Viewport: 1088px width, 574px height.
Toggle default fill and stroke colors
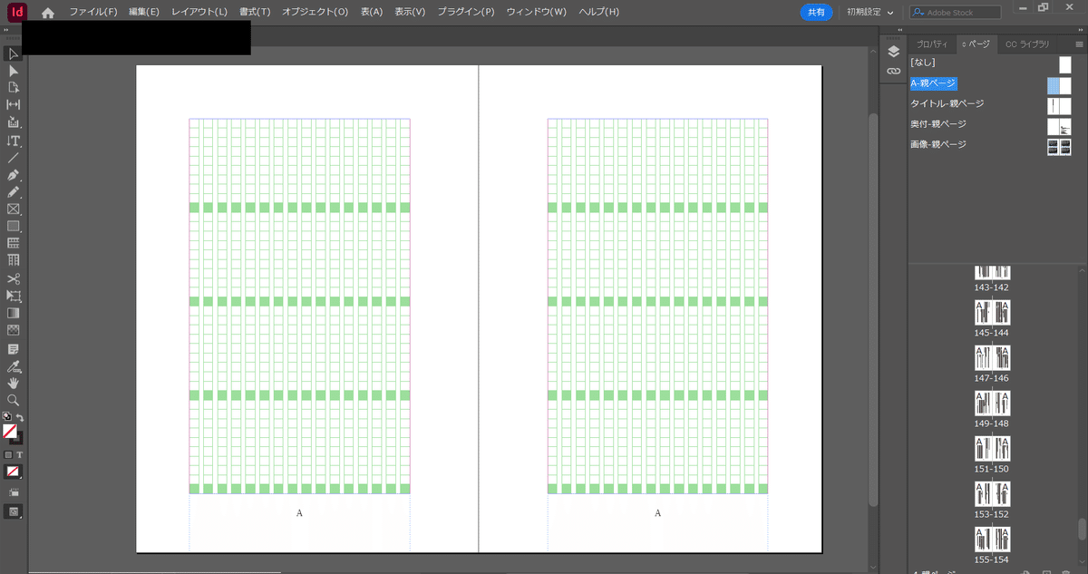(x=7, y=417)
